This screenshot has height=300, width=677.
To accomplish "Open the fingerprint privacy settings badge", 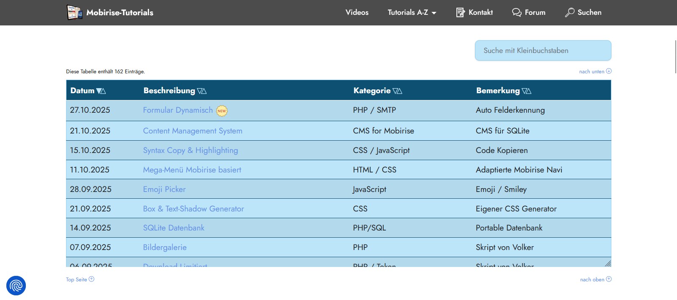I will [x=16, y=286].
